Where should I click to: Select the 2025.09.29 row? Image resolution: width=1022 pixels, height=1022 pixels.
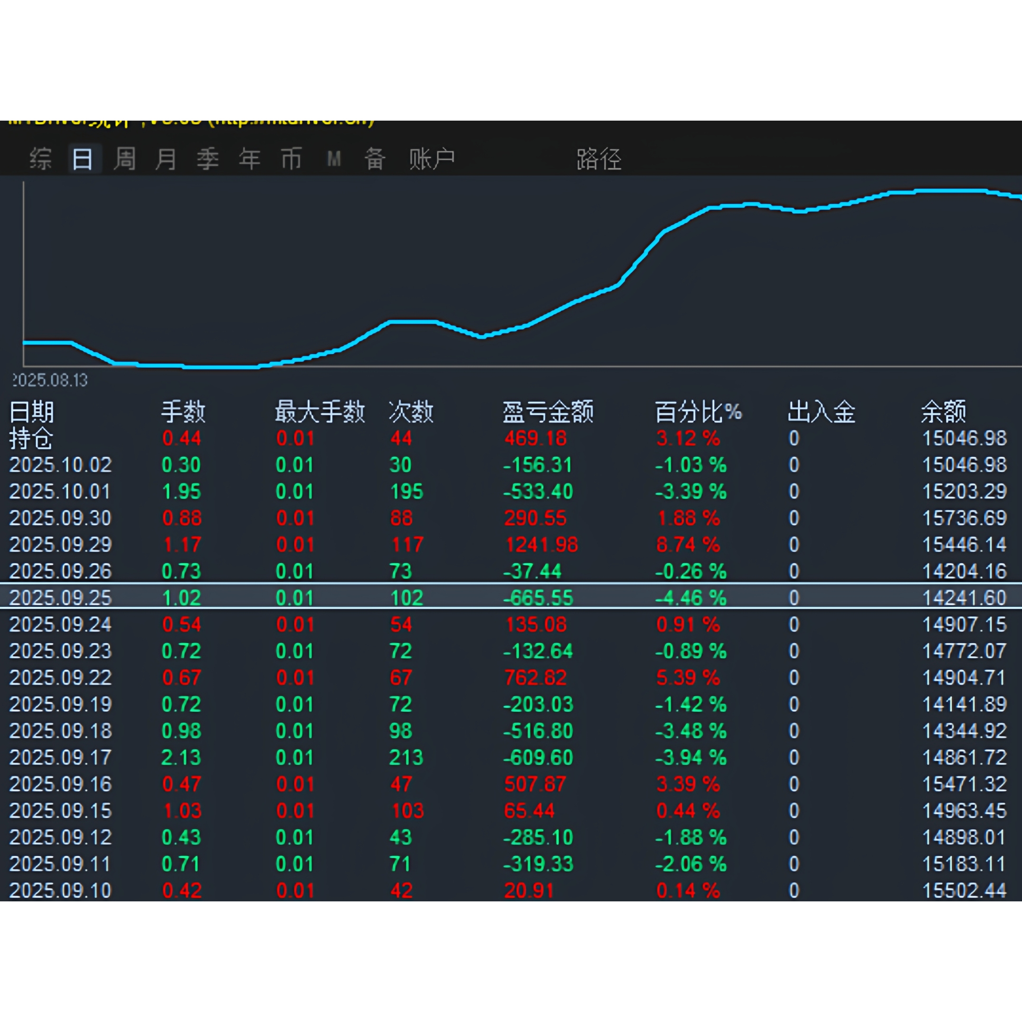(60, 545)
